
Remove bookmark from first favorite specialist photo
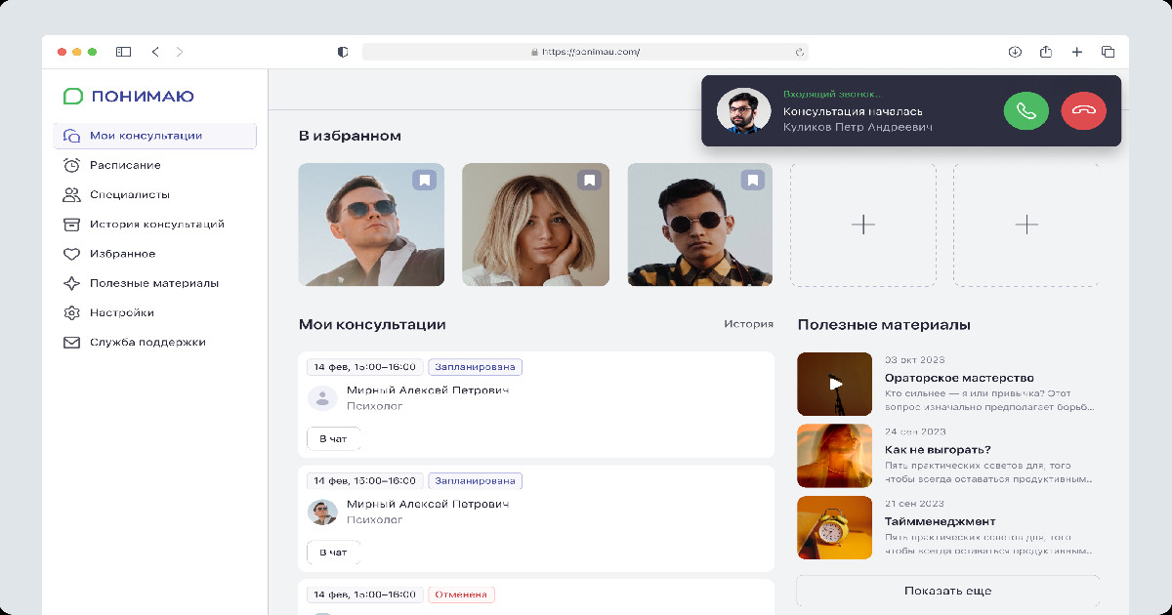424,181
